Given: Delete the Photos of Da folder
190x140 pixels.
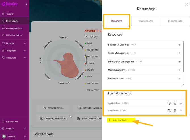Looking at the screenshot, I should coord(175,111).
